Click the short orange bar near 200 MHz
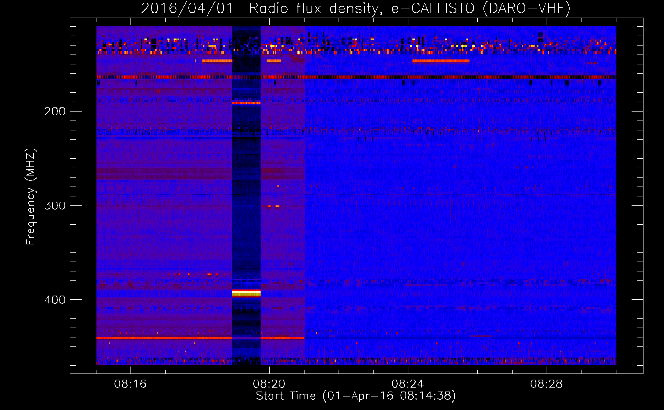The image size is (664, 410). pos(246,103)
